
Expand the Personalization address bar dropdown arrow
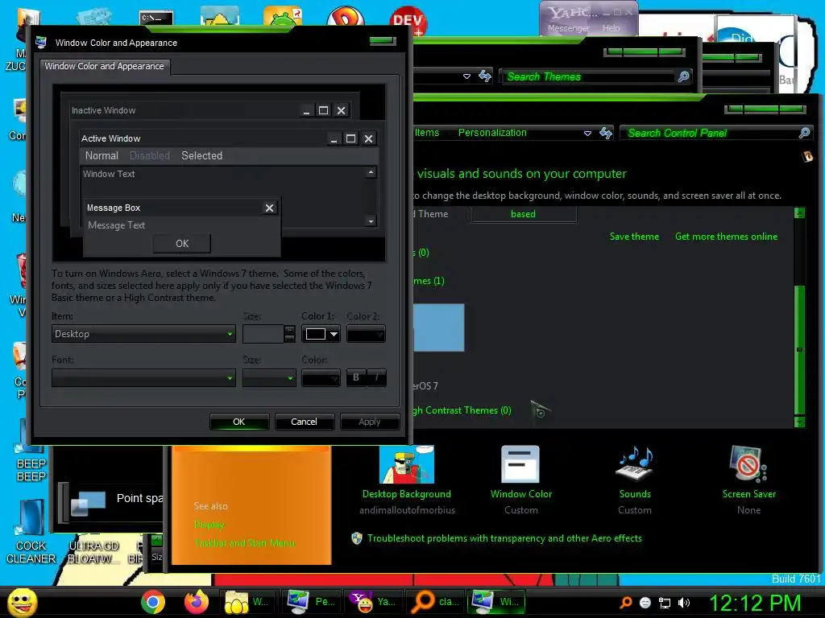point(587,133)
